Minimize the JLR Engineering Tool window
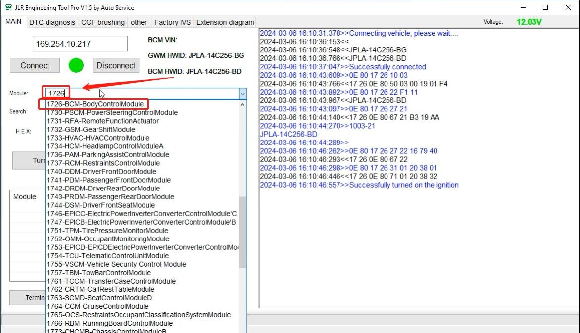This screenshot has width=580, height=333. tap(523, 7)
